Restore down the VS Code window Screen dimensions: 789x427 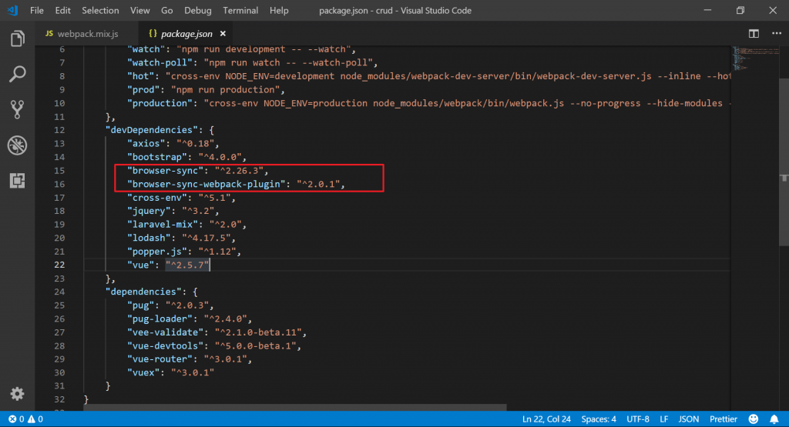click(740, 10)
